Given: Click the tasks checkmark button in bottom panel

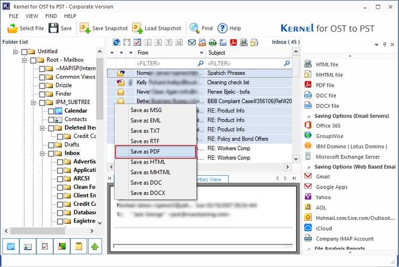Looking at the screenshot, I should (x=45, y=246).
